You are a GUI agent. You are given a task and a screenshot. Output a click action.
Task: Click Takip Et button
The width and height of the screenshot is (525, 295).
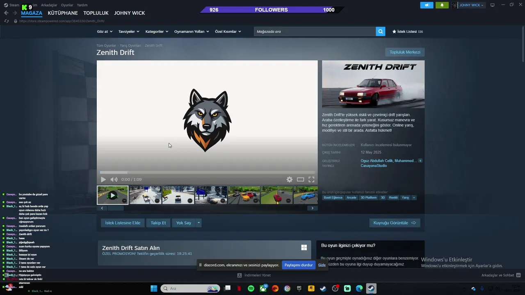click(x=158, y=223)
